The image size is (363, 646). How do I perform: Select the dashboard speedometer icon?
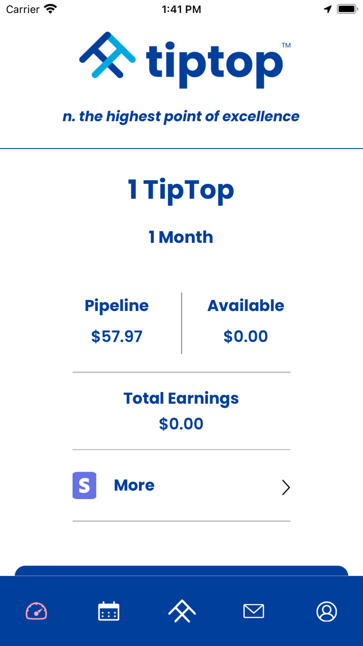click(36, 611)
